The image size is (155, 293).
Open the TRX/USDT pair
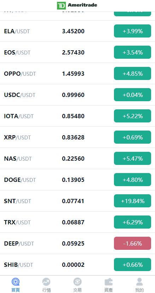77,222
